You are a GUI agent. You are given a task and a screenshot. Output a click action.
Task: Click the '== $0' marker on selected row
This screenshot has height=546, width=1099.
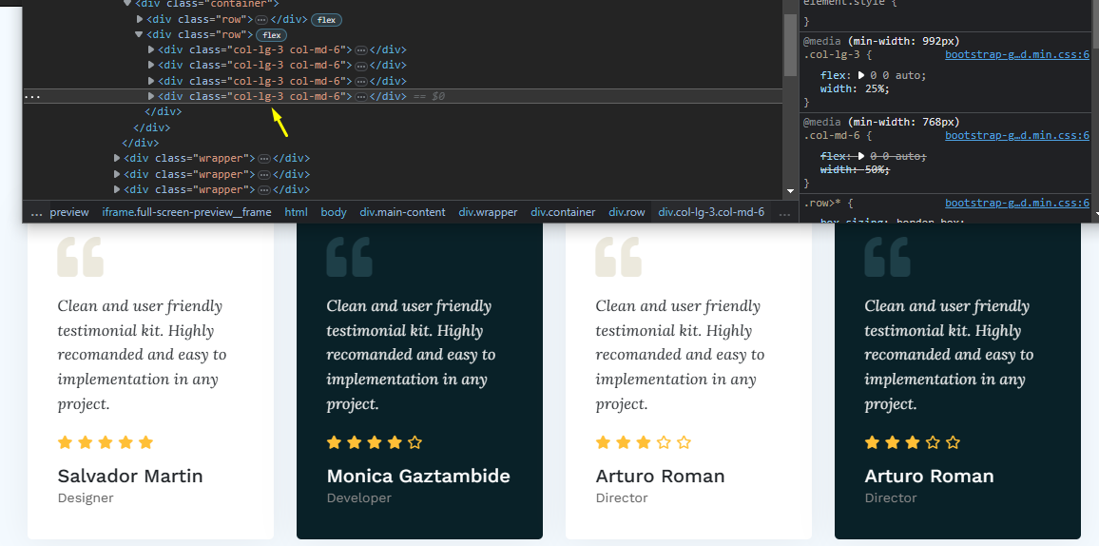click(x=428, y=96)
